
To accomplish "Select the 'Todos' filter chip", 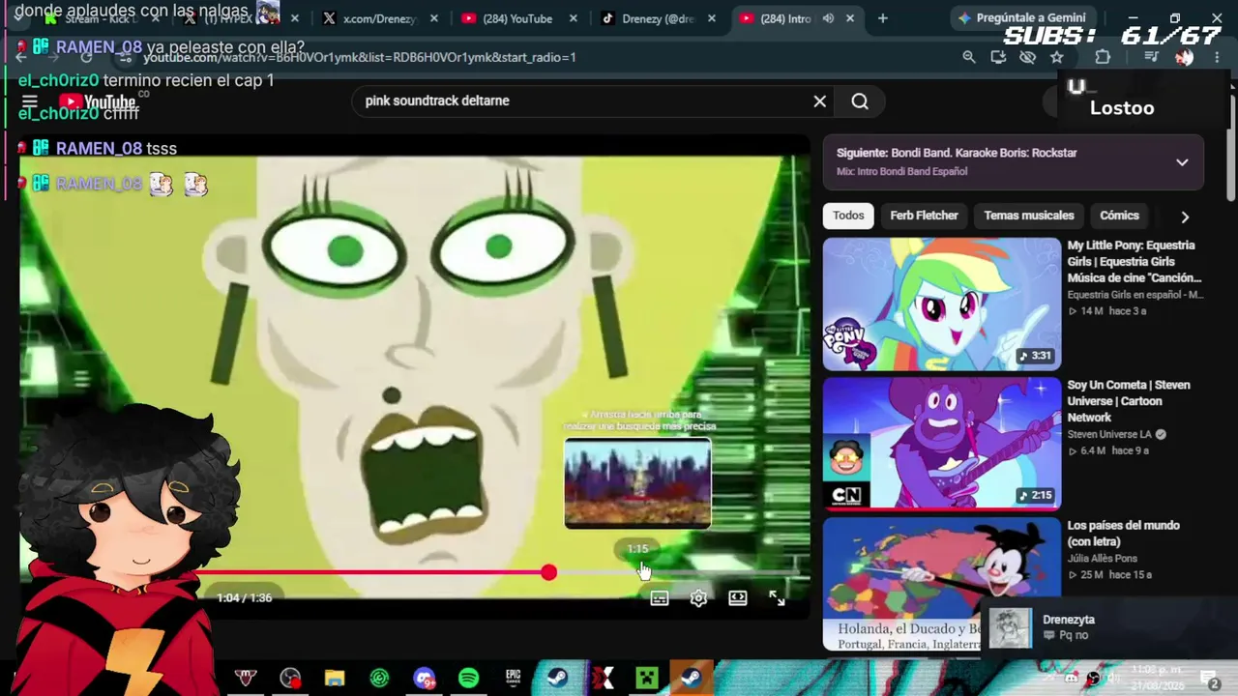I will [848, 216].
